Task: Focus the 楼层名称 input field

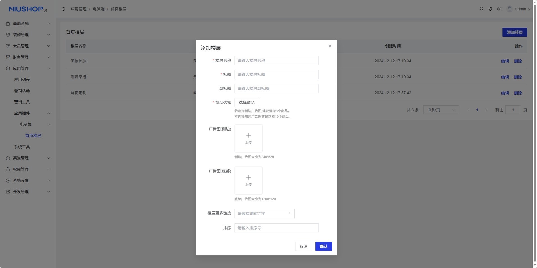Action: (277, 61)
